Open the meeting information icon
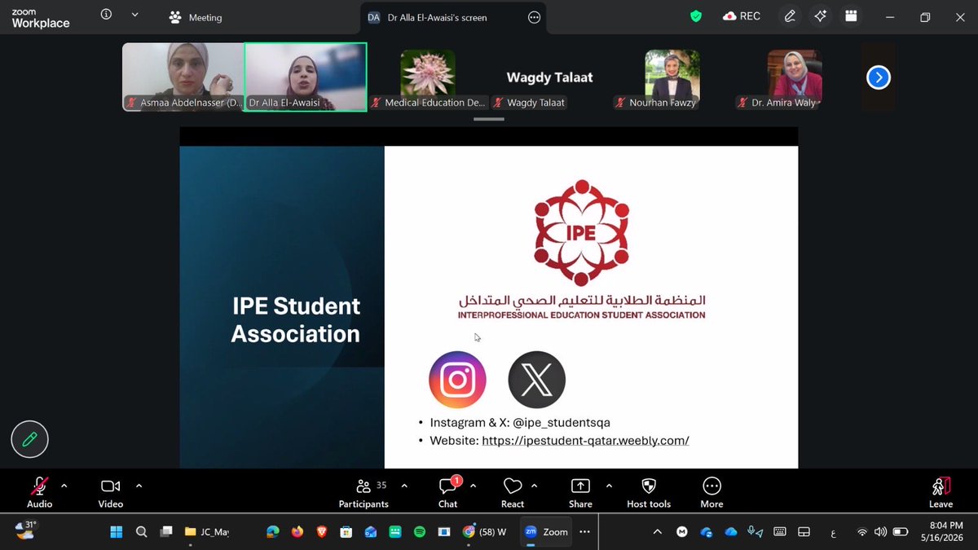Screen dimensions: 978x550 coord(106,15)
